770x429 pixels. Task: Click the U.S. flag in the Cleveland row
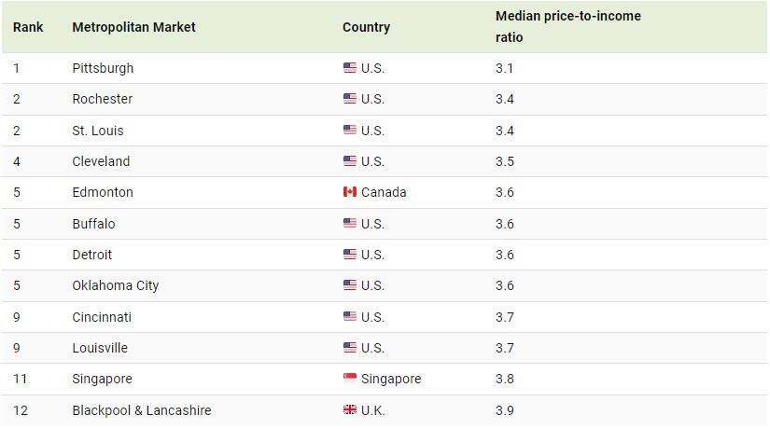pyautogui.click(x=350, y=161)
